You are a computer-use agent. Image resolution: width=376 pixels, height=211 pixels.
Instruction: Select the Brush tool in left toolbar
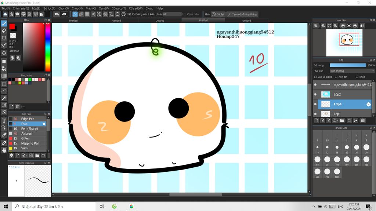coord(4,23)
